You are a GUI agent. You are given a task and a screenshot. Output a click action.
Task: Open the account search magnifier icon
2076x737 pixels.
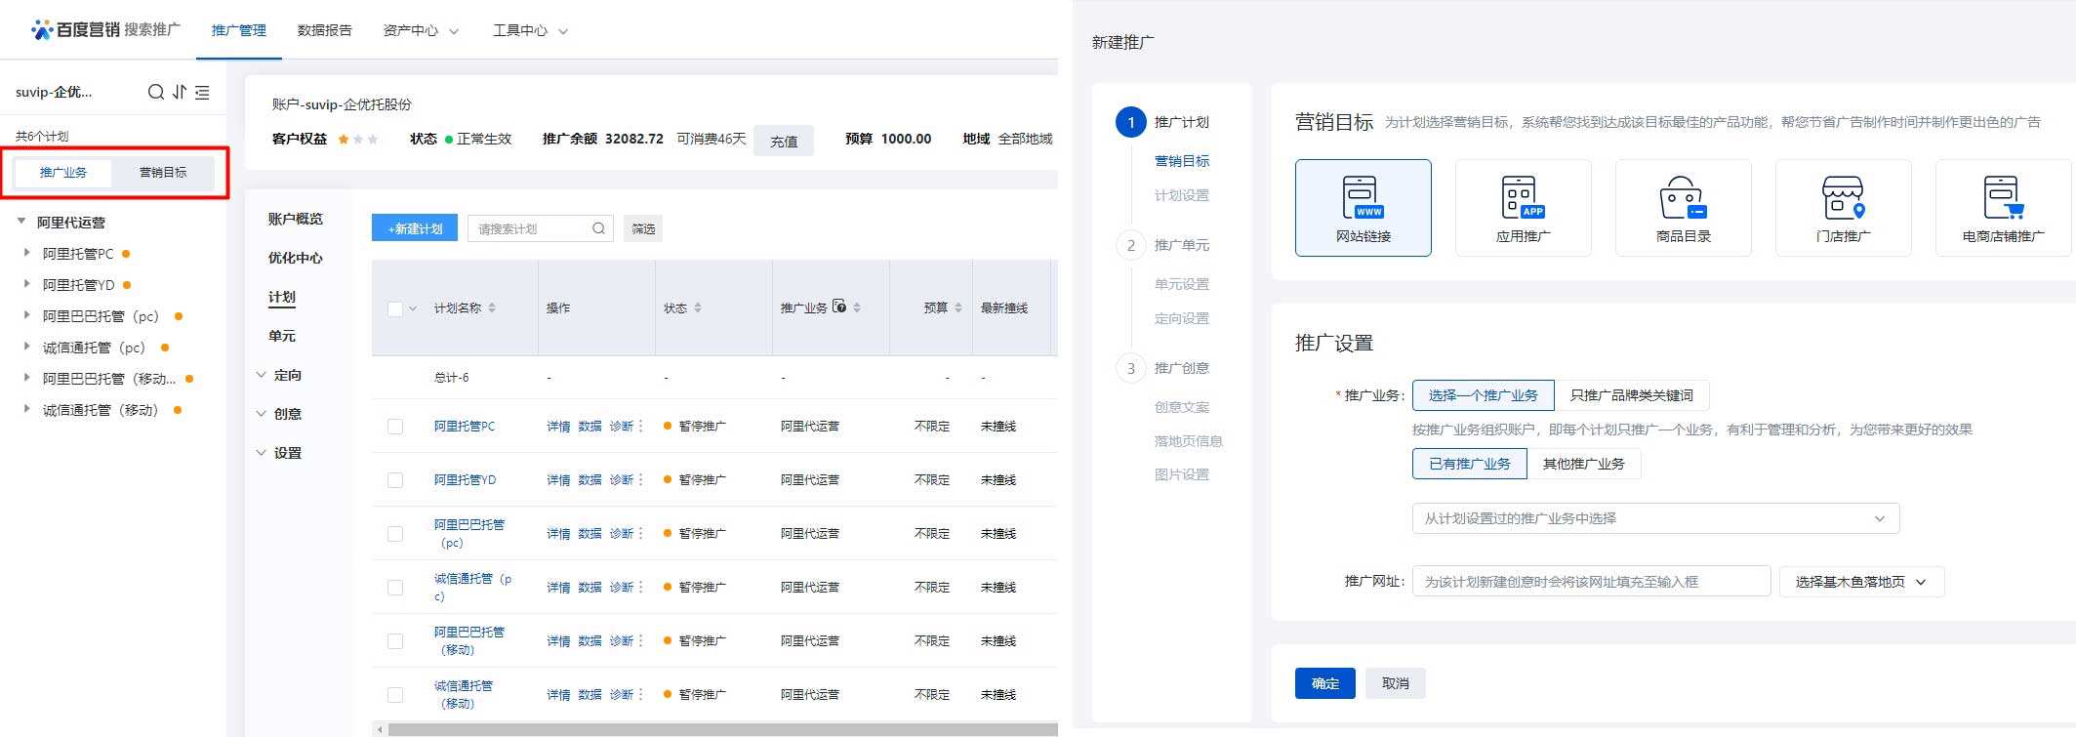coord(155,92)
